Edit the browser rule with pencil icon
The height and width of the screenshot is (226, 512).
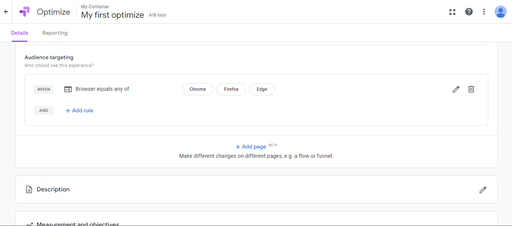456,89
